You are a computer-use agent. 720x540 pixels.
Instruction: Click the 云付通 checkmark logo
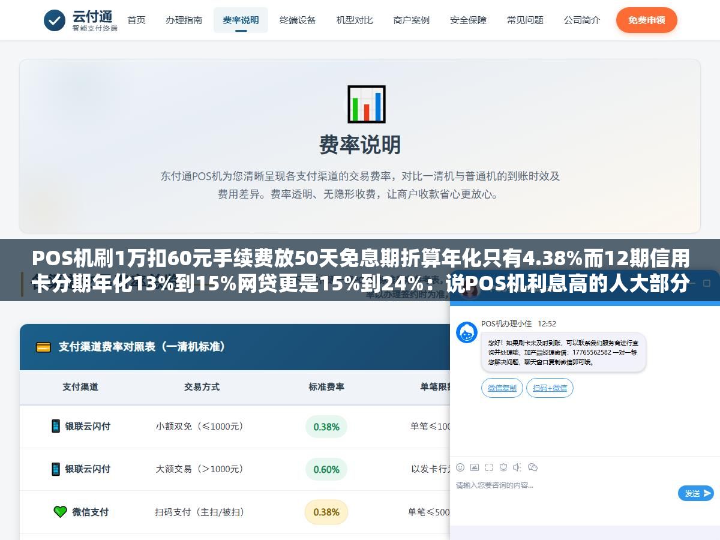coord(55,20)
